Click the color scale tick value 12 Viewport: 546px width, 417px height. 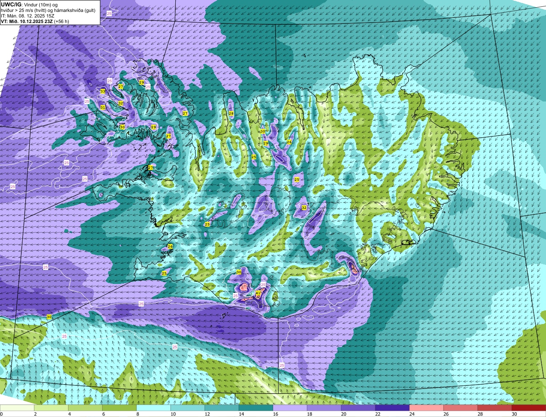(x=207, y=414)
